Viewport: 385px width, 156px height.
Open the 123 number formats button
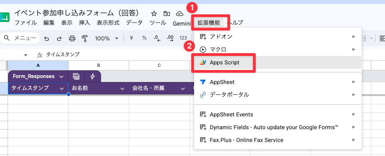(x=183, y=38)
